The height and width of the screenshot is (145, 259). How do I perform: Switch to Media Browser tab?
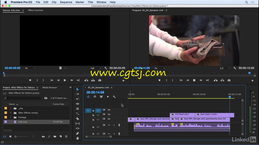point(50,87)
